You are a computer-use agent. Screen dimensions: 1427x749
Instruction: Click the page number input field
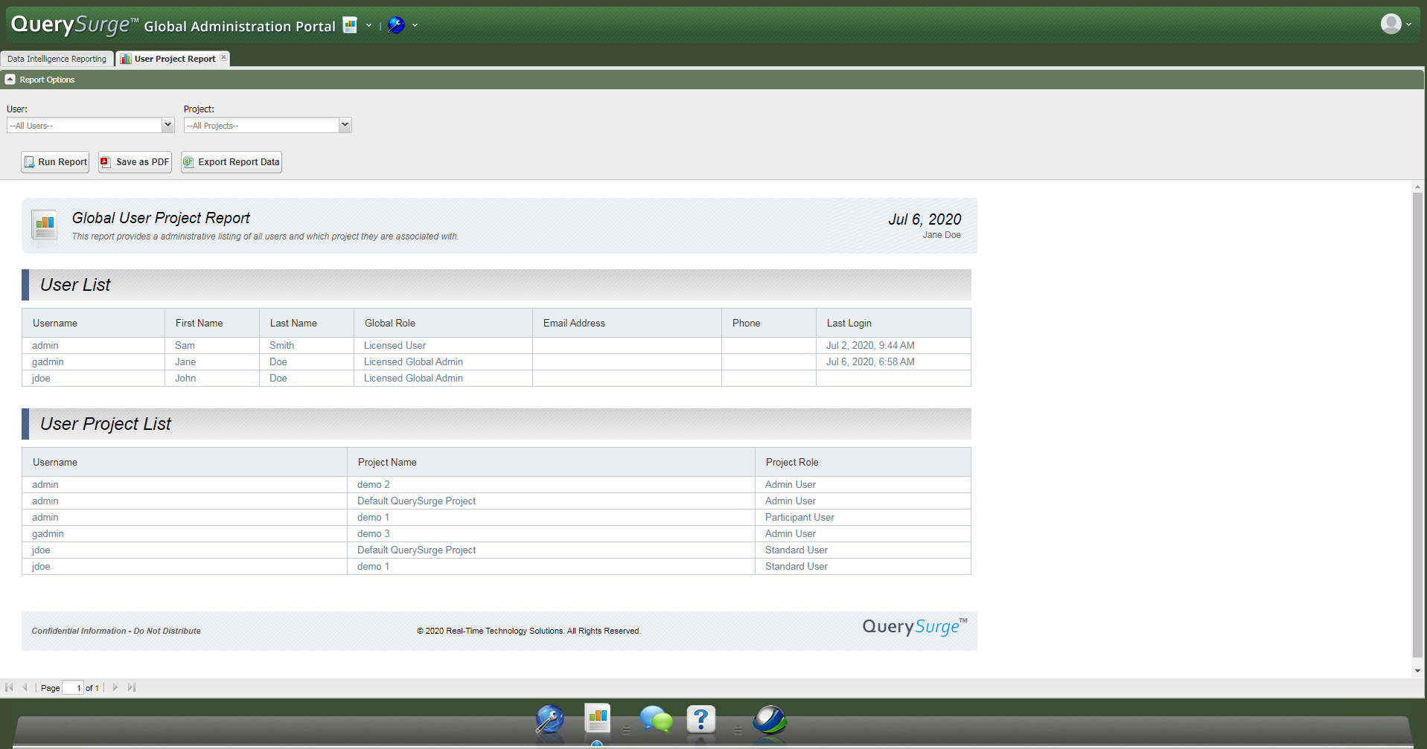point(73,688)
